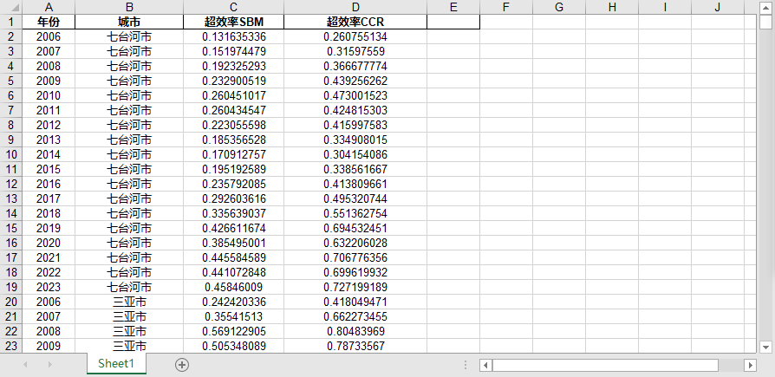
Task: Select cell with value 0.260451017
Action: click(x=234, y=95)
